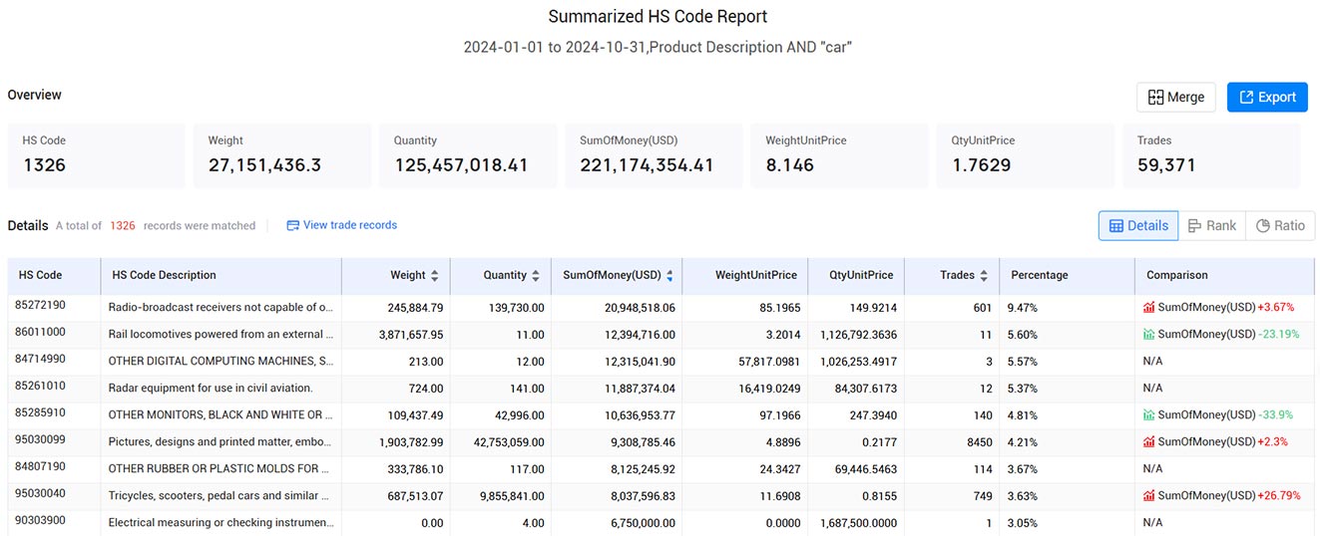Click Radar equipment for civil aviation description
This screenshot has height=536, width=1320.
(x=211, y=389)
